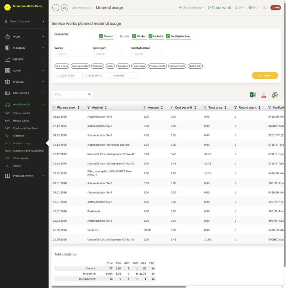Open the three-dot options menu button
This screenshot has height=288, width=286.
coord(56,8)
